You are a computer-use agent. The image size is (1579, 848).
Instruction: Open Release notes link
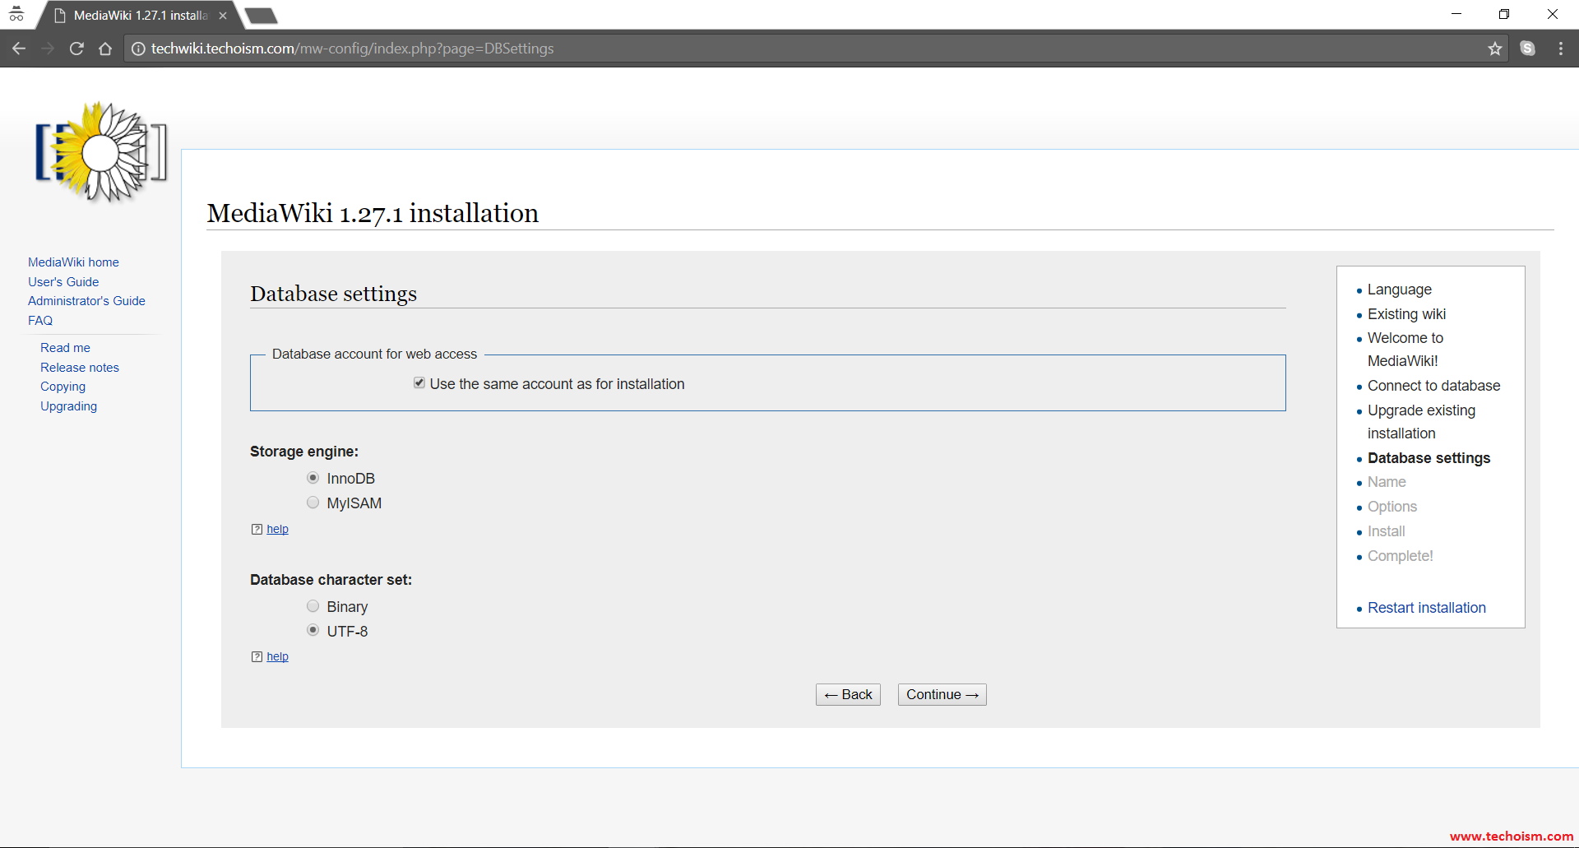(x=80, y=368)
